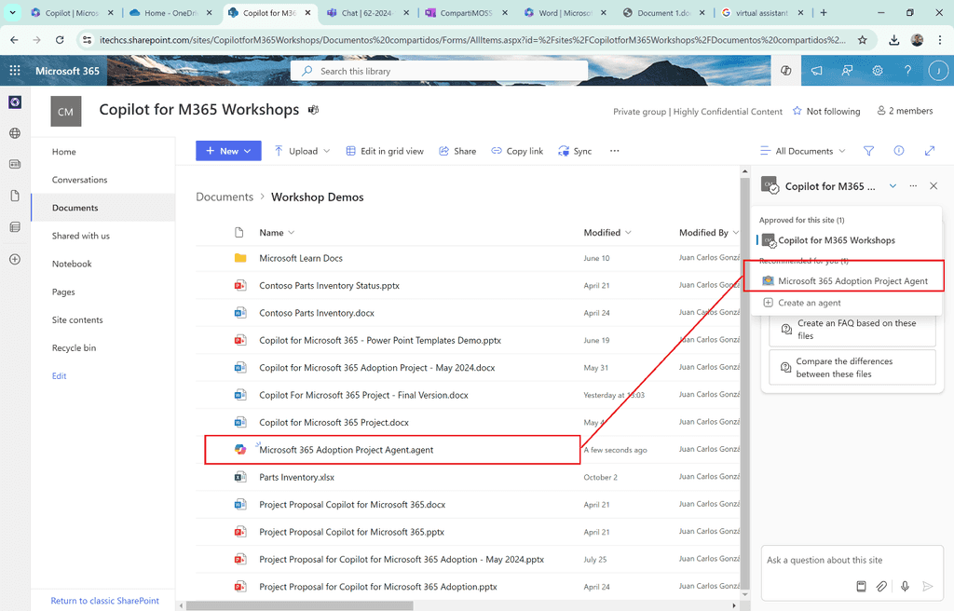Open the lists icon in app bar

pyautogui.click(x=15, y=227)
